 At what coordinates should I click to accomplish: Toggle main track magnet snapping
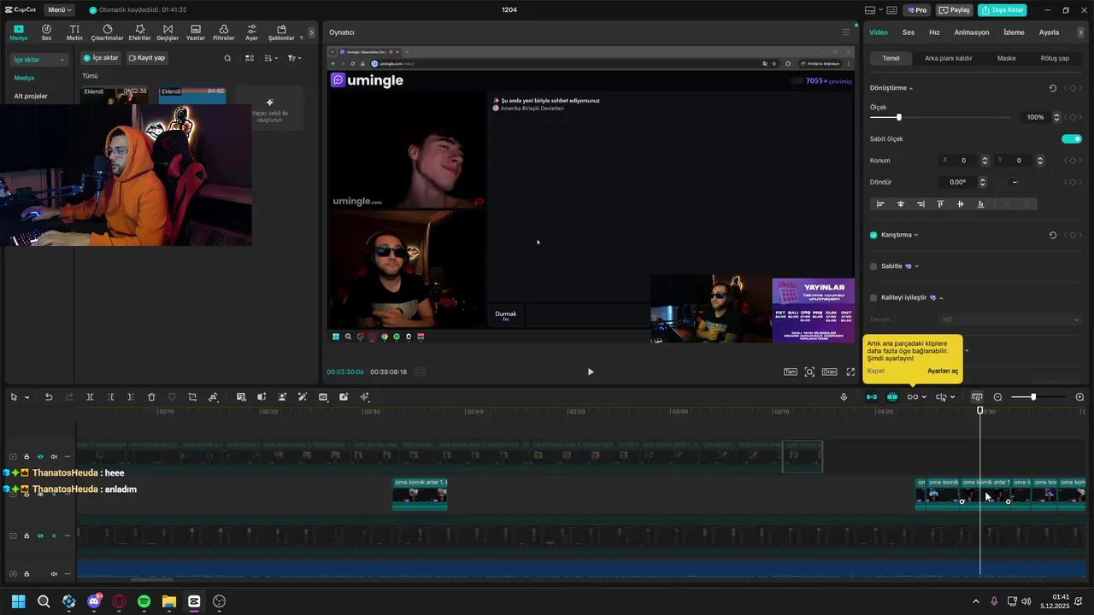click(872, 397)
